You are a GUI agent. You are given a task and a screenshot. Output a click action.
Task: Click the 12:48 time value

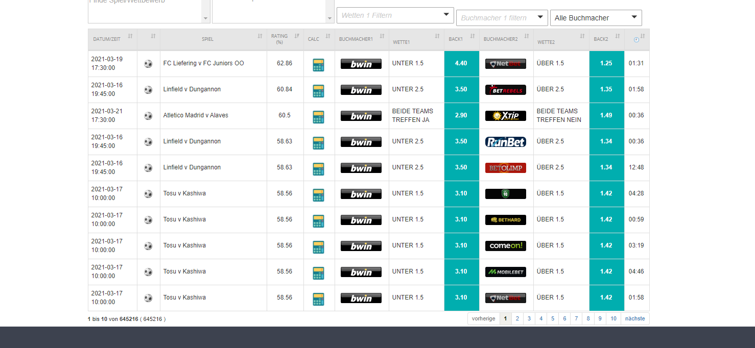pyautogui.click(x=636, y=167)
